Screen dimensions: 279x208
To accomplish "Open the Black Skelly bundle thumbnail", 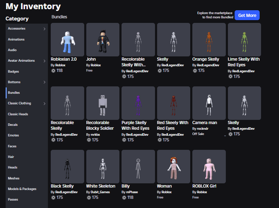I will [67, 166].
